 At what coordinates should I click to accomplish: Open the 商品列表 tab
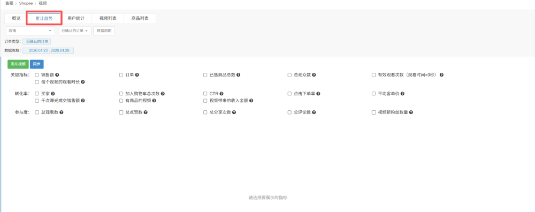[x=140, y=18]
